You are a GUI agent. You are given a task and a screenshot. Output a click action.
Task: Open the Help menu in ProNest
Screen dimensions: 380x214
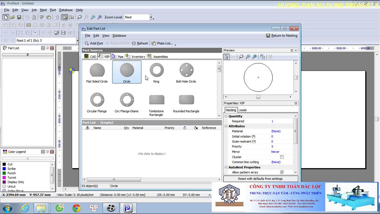[79, 10]
